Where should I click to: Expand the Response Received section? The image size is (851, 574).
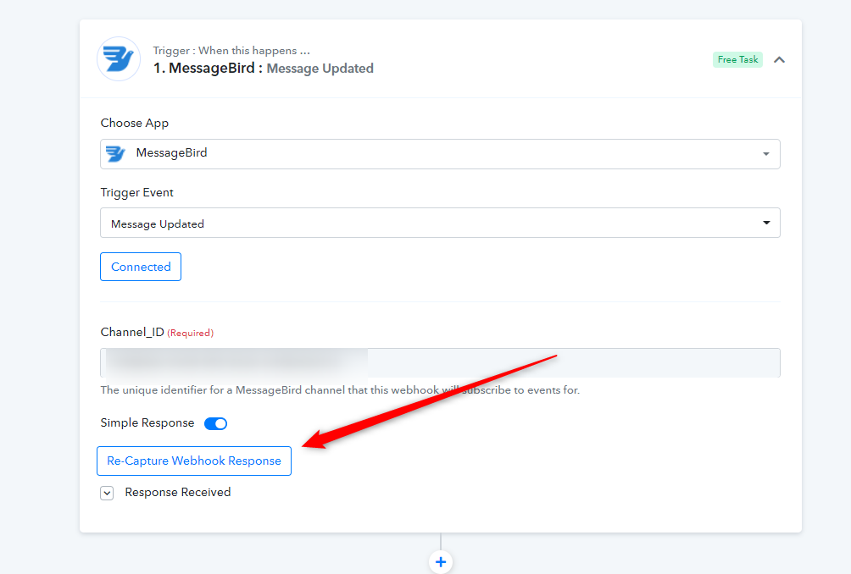coord(107,493)
